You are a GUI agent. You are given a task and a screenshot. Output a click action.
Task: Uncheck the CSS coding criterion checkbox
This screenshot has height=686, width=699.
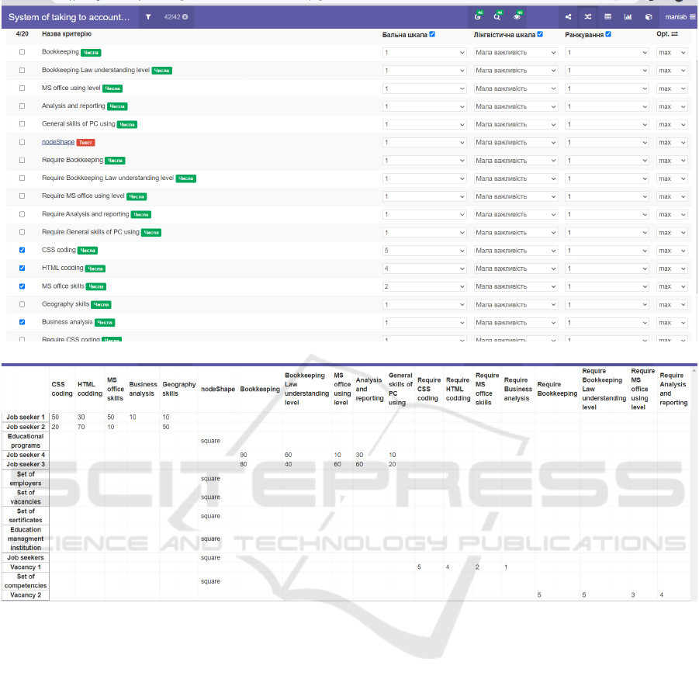[22, 251]
